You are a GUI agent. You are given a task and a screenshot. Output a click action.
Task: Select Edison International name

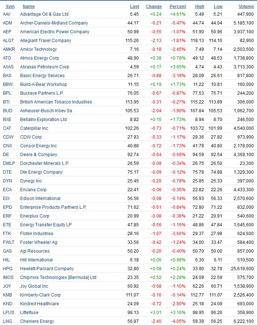click(40, 199)
